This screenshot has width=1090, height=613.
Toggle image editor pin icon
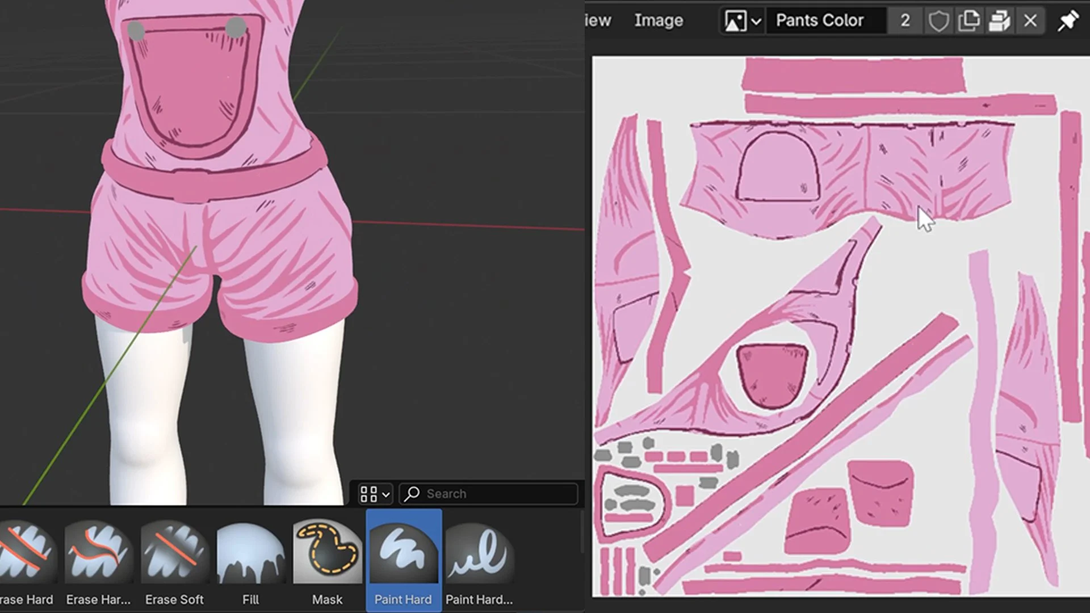[1068, 21]
